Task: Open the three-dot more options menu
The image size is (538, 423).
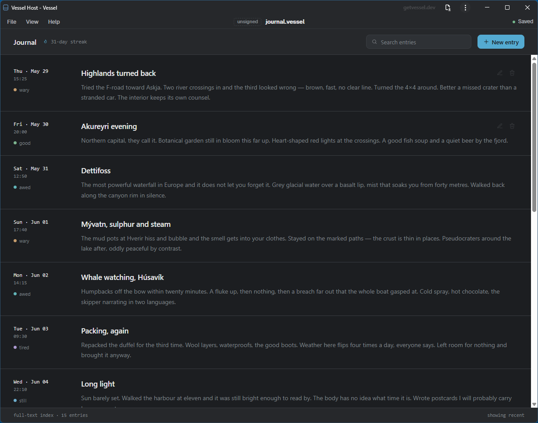Action: pos(465,7)
